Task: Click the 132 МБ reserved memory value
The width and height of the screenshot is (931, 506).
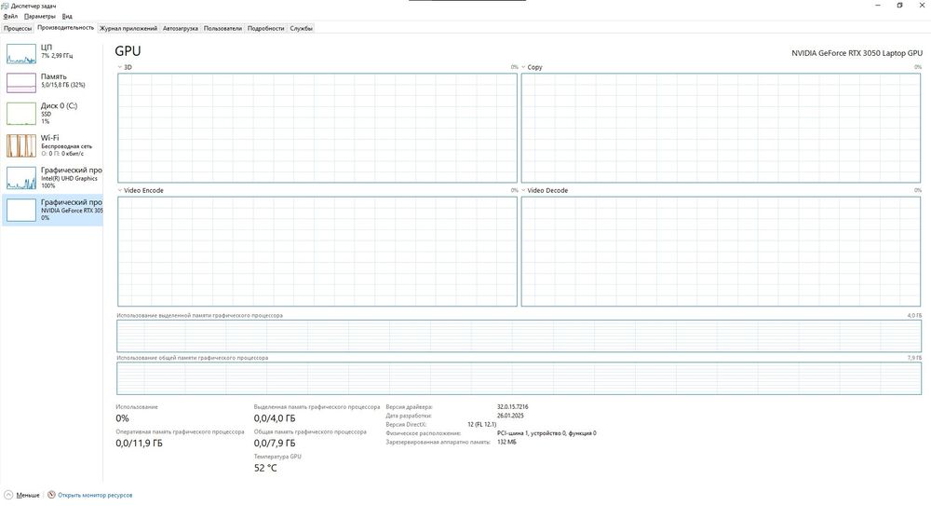Action: coord(506,442)
